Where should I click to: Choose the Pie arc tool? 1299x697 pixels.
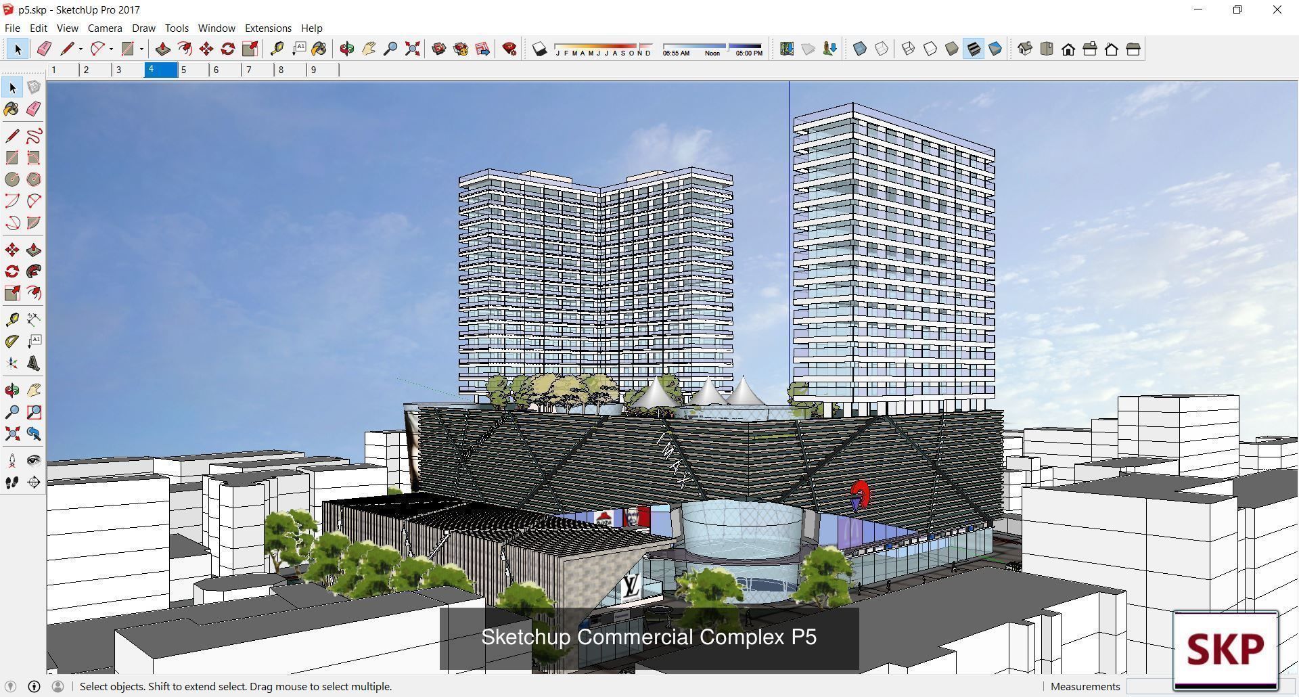click(34, 223)
